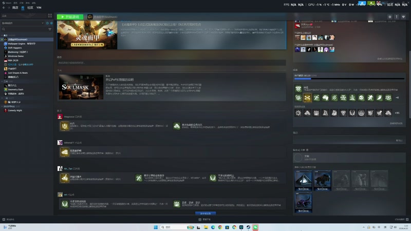Open Microsoft Edge from the taskbar

213,227
